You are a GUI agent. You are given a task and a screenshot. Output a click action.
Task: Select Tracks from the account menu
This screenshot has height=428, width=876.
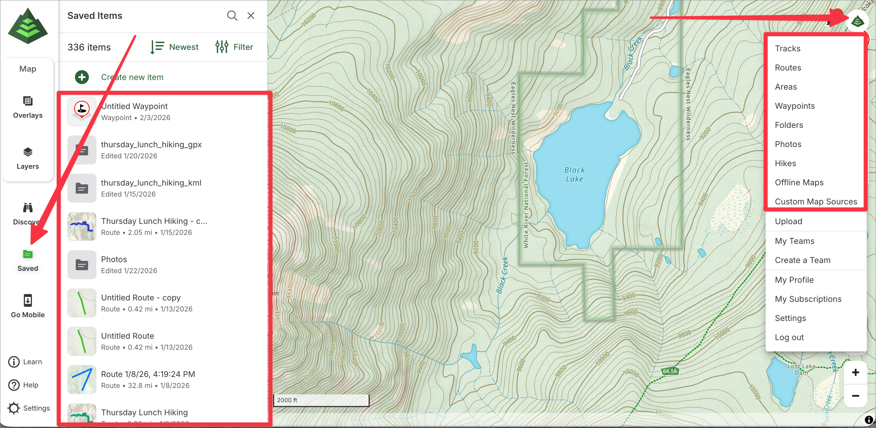click(788, 48)
